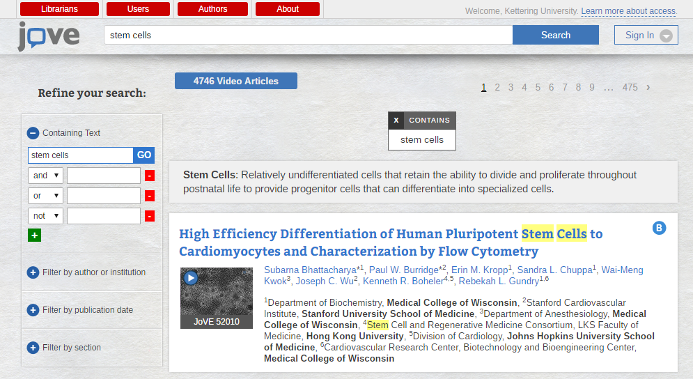The width and height of the screenshot is (693, 379).
Task: Open the High Efficiency Differentiation article title
Action: coord(391,242)
